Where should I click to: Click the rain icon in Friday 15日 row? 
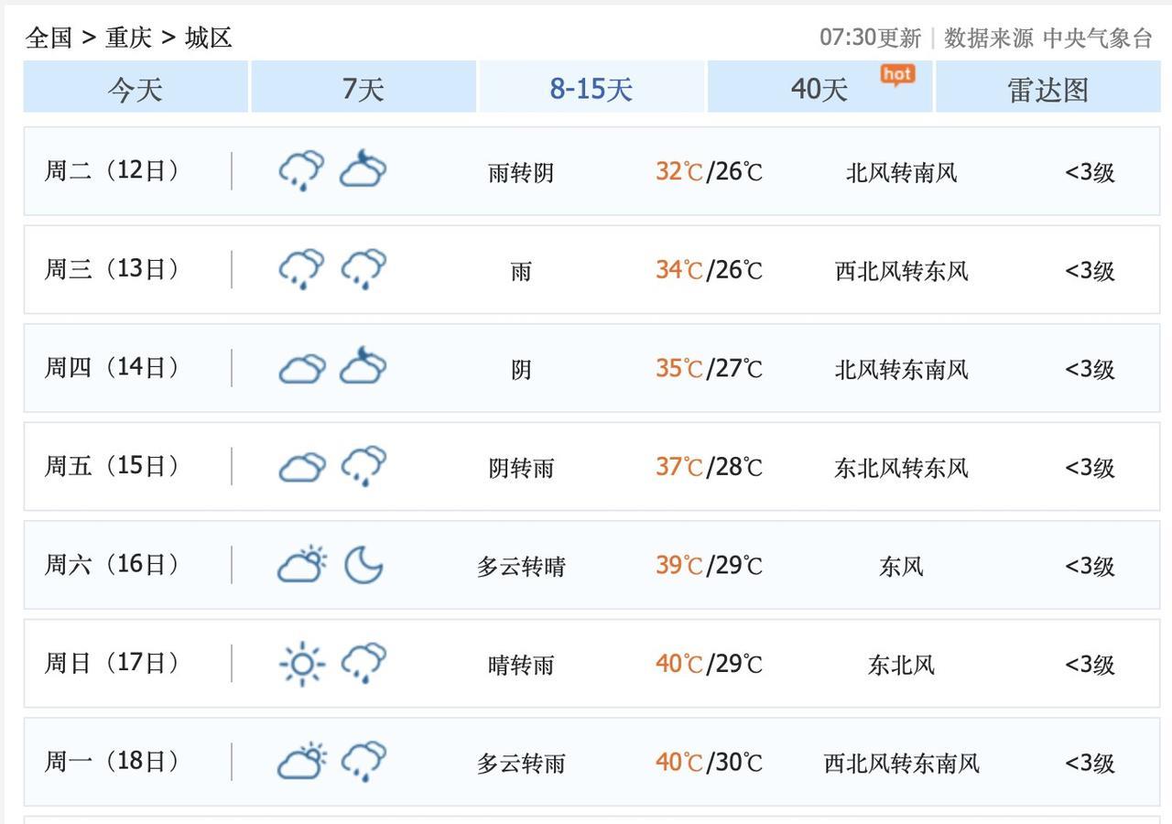pyautogui.click(x=364, y=466)
